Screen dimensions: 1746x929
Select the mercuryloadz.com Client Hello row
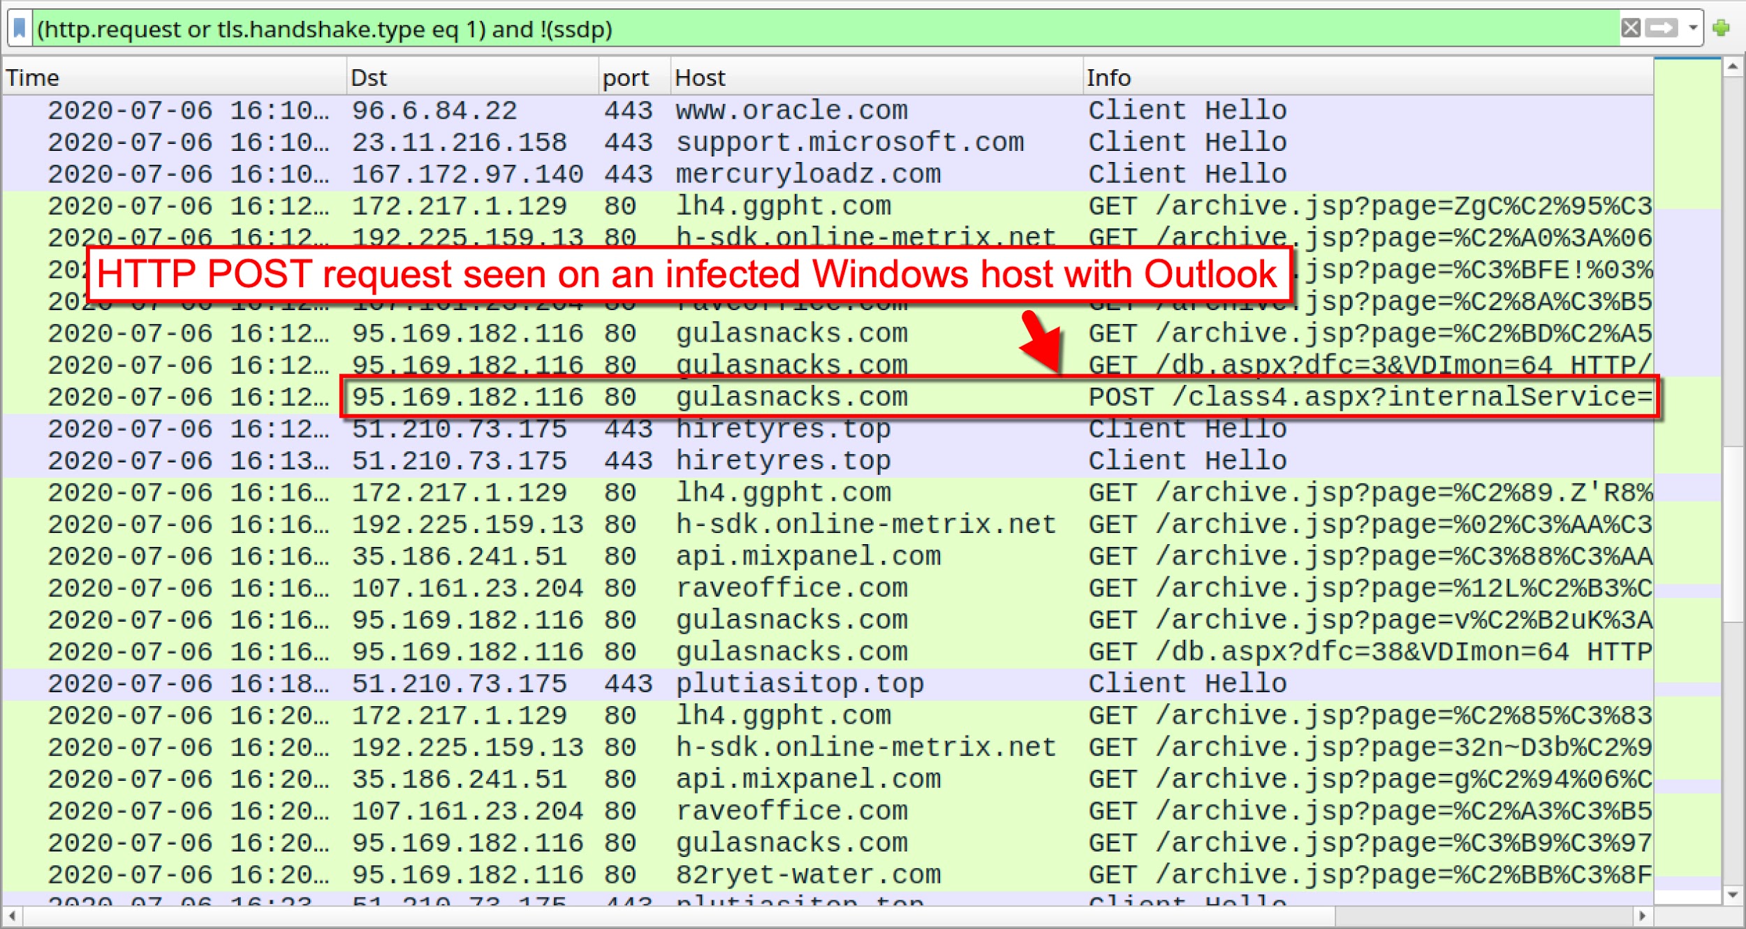(828, 174)
